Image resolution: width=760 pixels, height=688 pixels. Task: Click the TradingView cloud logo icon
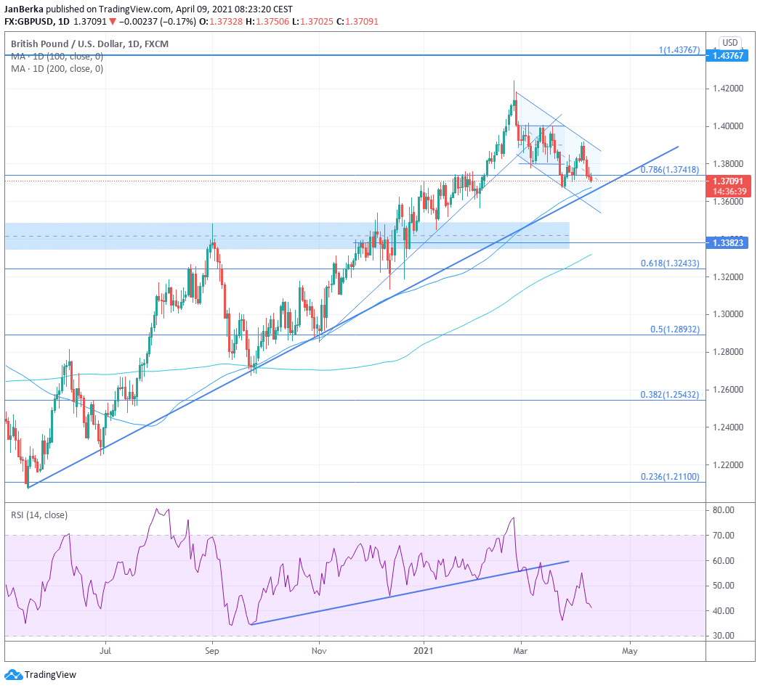point(13,674)
